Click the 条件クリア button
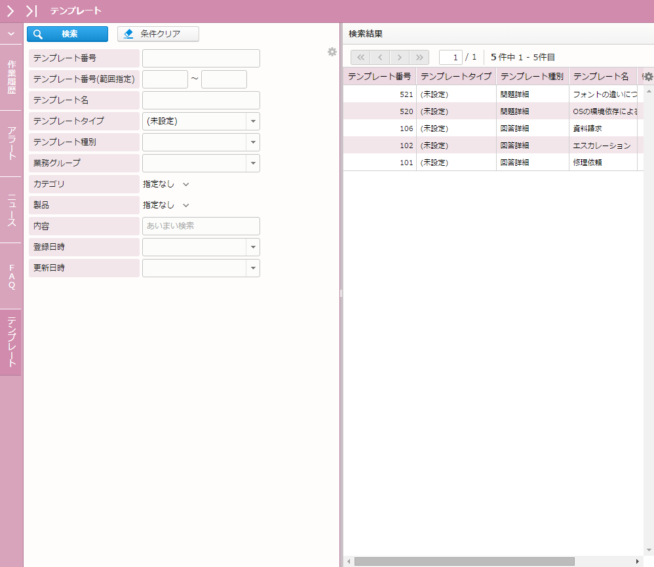654x567 pixels. [158, 34]
